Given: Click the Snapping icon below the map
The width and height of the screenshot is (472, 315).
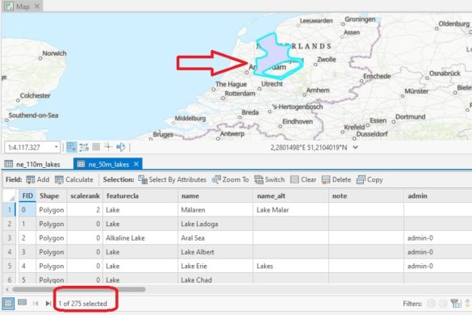Looking at the screenshot, I should (x=72, y=147).
